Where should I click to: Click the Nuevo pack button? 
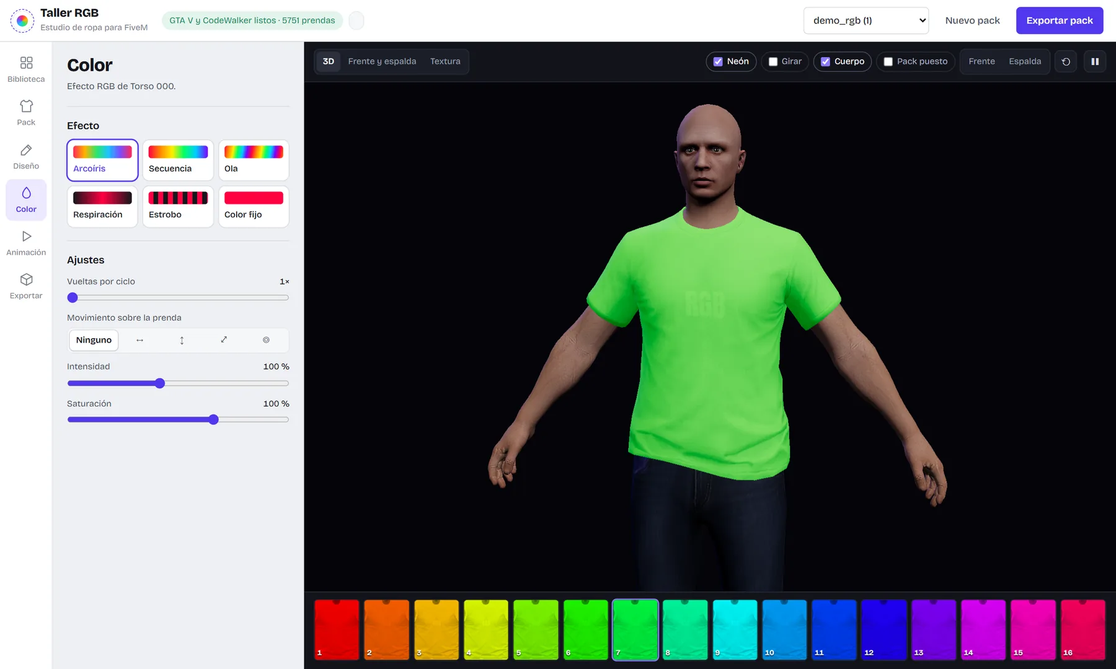[972, 20]
